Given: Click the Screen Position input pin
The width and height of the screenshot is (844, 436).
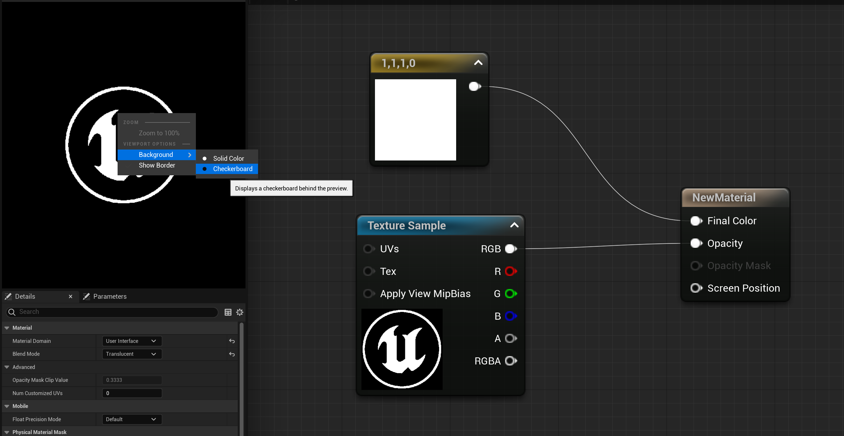Looking at the screenshot, I should [695, 288].
